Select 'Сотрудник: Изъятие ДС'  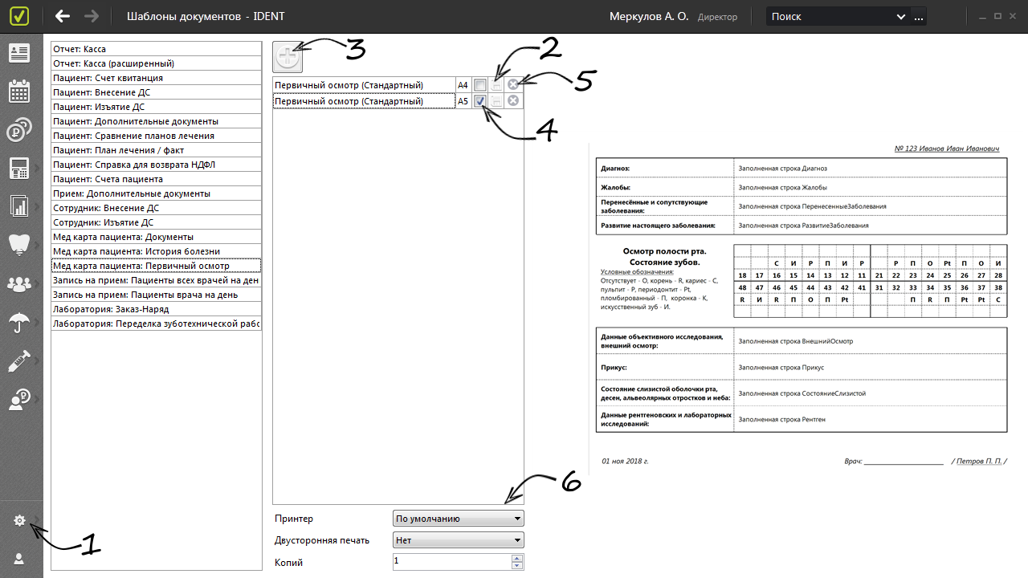[x=157, y=222]
